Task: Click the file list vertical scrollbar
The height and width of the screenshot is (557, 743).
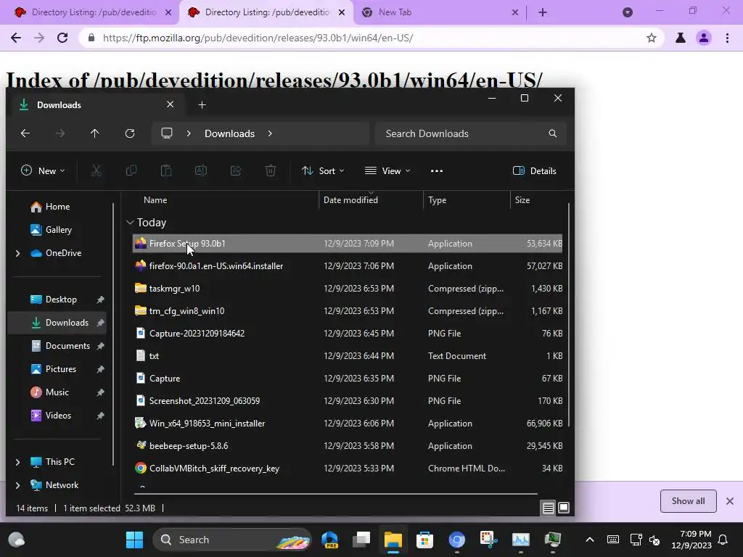Action: 568,315
